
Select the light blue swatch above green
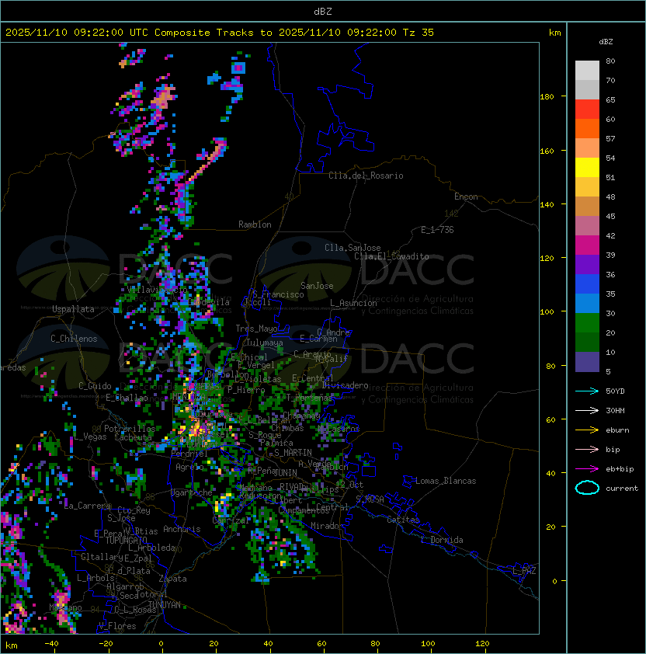click(587, 303)
